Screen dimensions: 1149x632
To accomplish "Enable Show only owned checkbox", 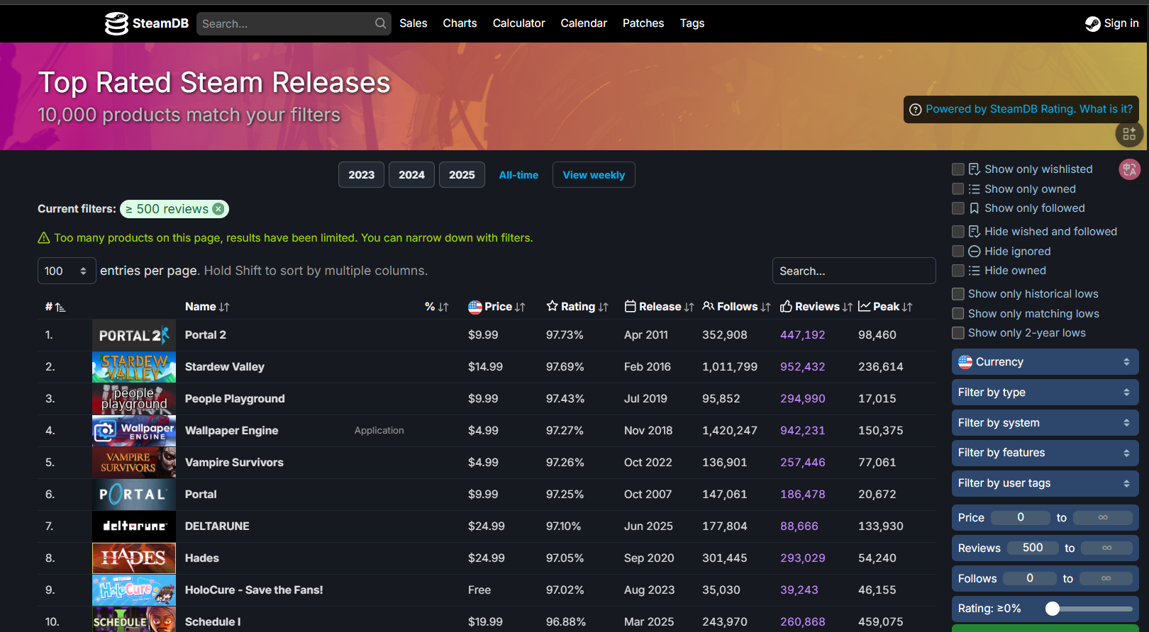I will click(957, 189).
